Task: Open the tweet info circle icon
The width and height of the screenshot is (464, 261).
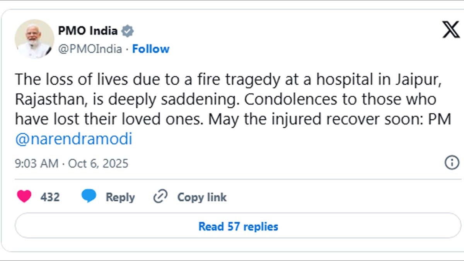Action: point(452,162)
